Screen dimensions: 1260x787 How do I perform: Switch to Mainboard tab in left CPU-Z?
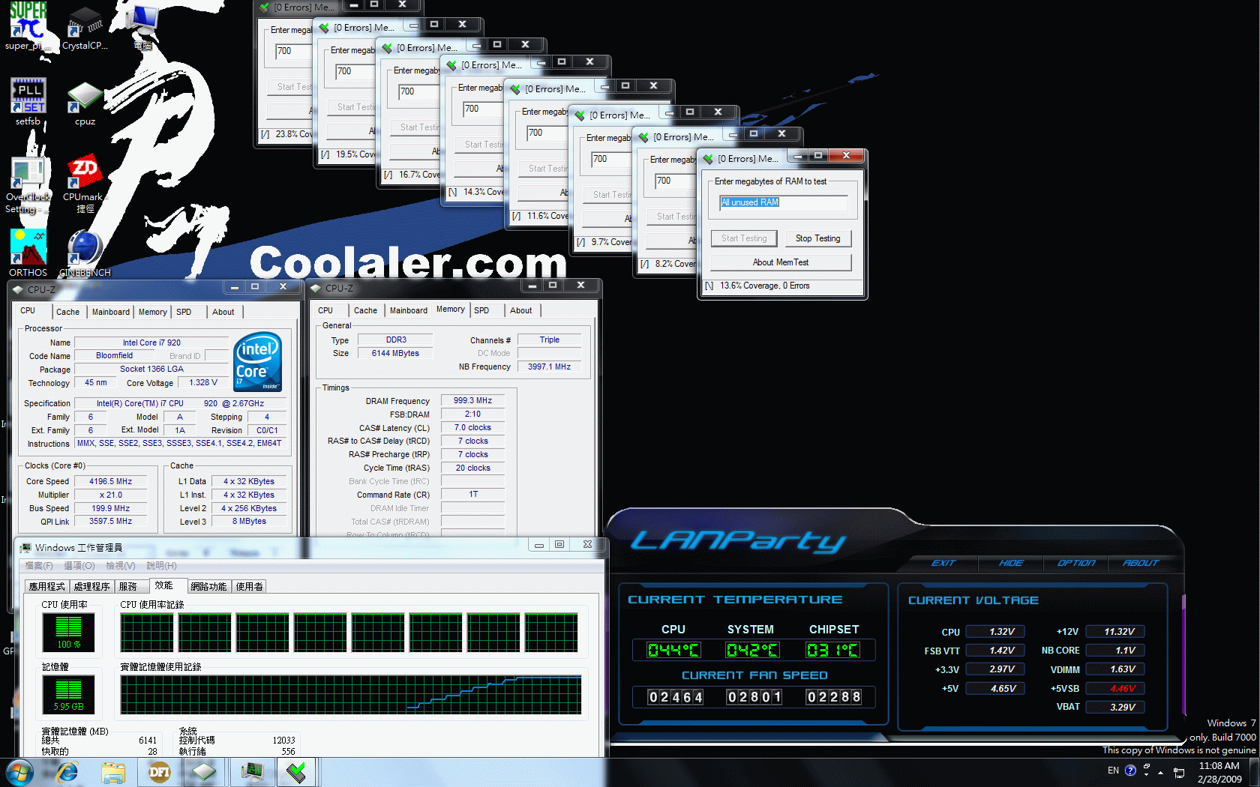[x=110, y=312]
